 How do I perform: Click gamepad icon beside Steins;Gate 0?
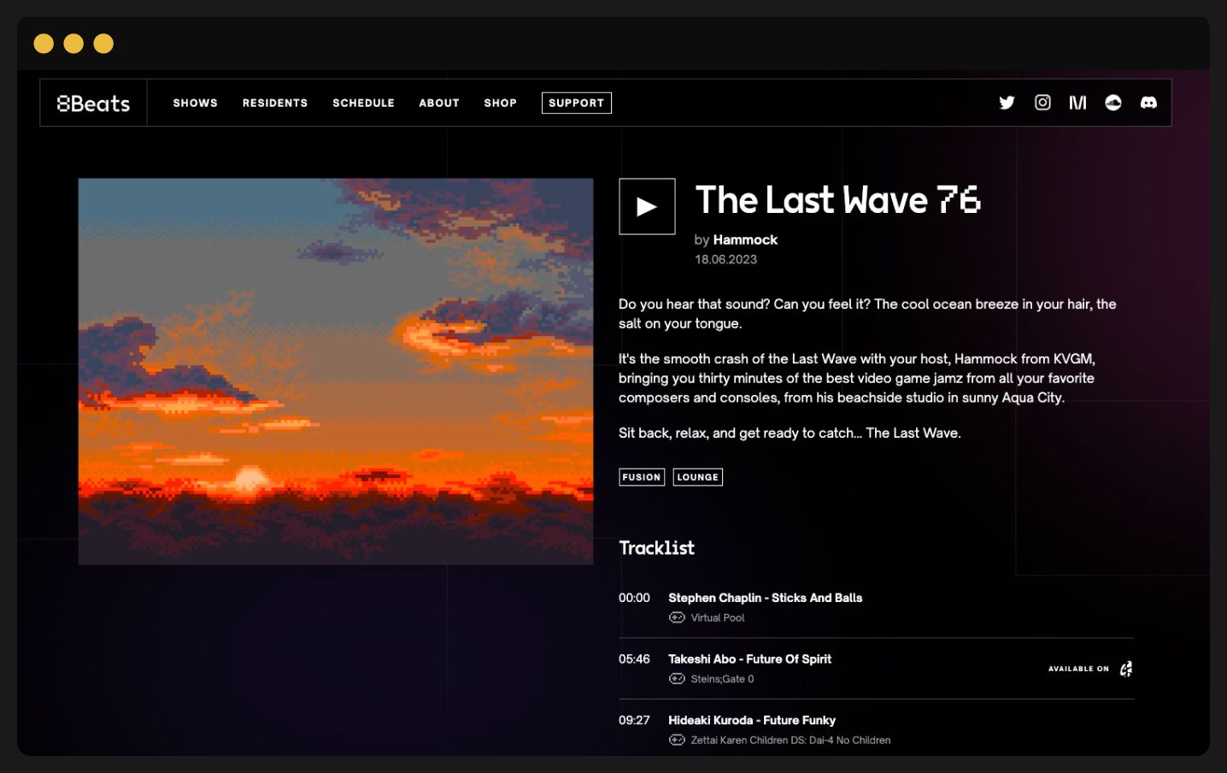coord(677,679)
